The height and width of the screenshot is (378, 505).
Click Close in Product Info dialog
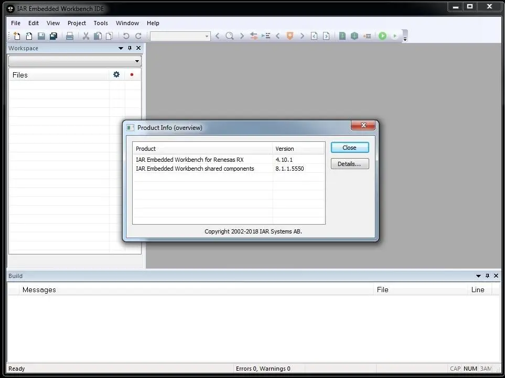350,148
